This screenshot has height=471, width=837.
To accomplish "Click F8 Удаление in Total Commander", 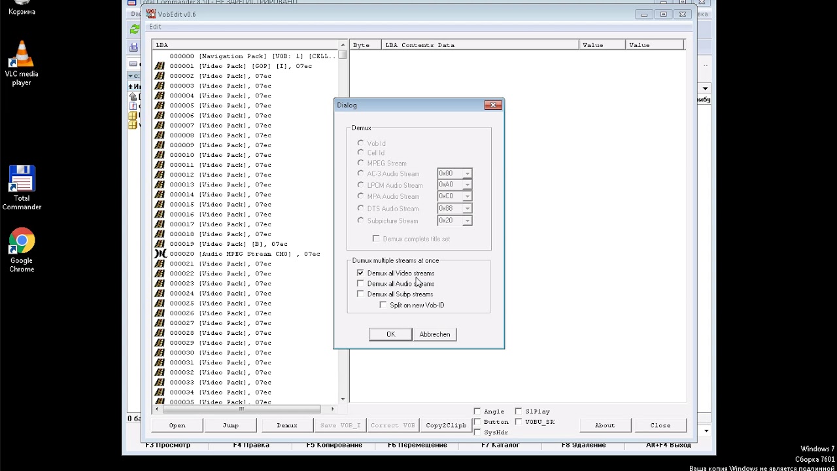I will coord(583,445).
